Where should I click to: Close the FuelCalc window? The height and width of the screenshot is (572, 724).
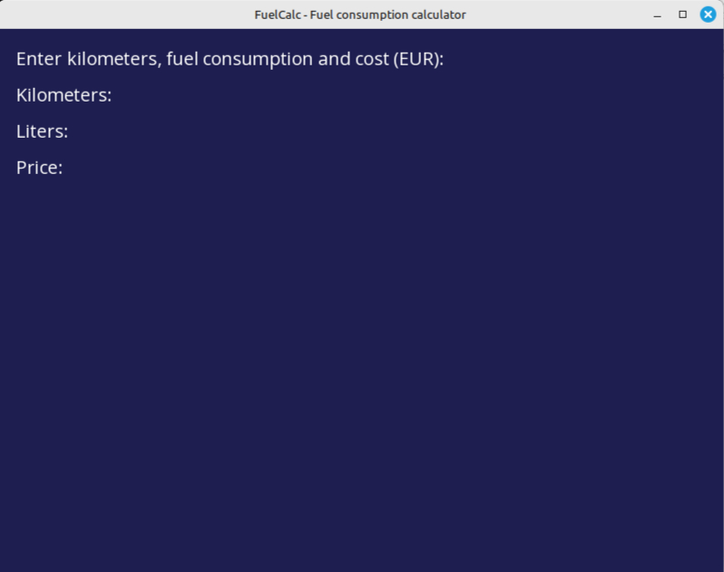click(x=708, y=15)
